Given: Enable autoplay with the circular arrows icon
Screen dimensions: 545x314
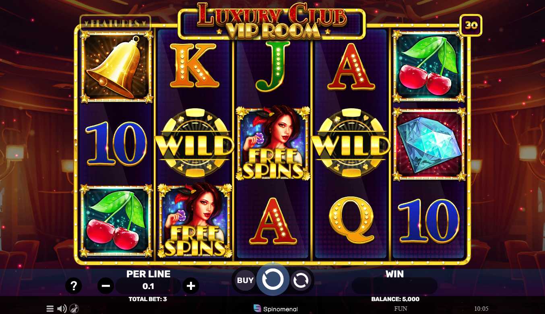Looking at the screenshot, I should click(x=301, y=281).
